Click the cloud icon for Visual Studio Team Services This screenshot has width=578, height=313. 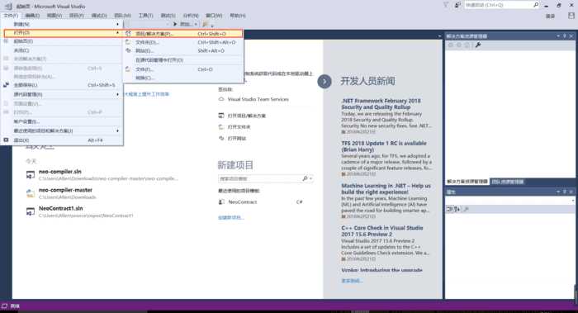pyautogui.click(x=221, y=99)
